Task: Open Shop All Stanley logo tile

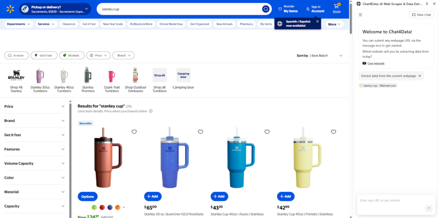Action: click(16, 80)
